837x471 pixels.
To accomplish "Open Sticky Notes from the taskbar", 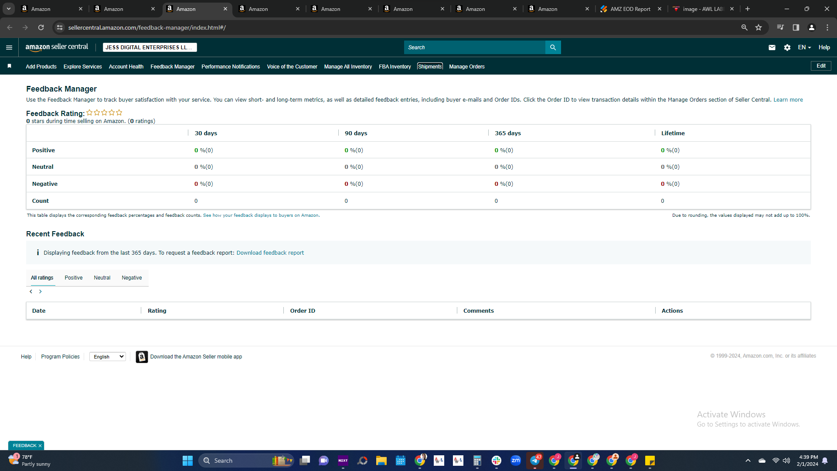I will (x=650, y=461).
